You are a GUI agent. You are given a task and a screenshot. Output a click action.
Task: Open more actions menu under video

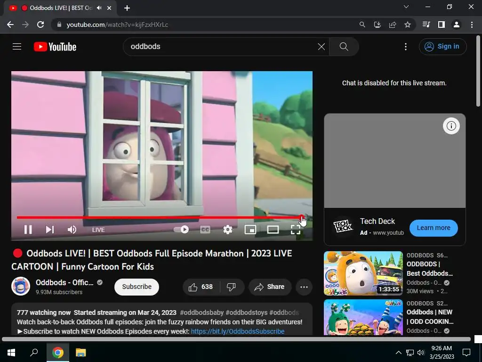[304, 287]
